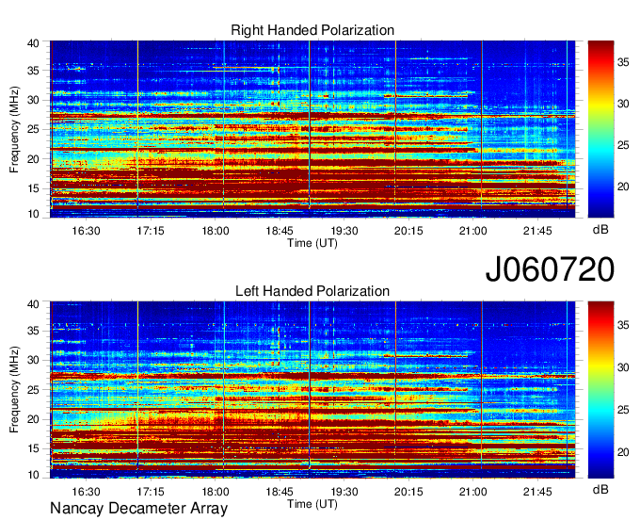The image size is (640, 520).
Task: Click the 21:00 time tick under Right Handed plot
Action: [473, 231]
